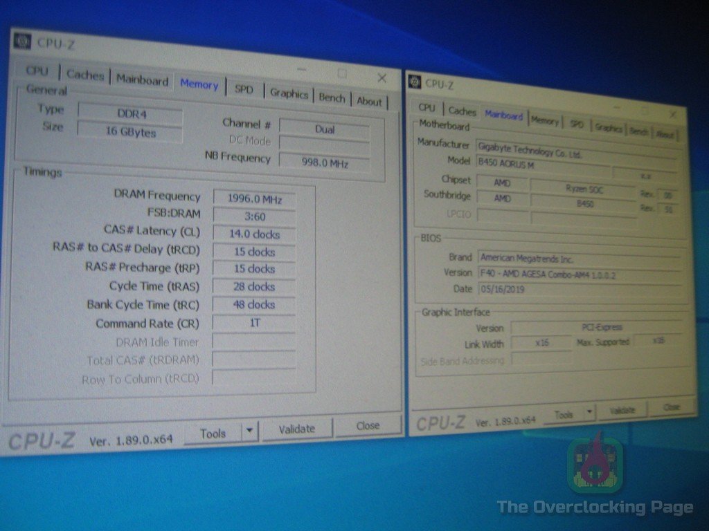Open the Graphics tab in left window
The image size is (709, 531).
[x=290, y=93]
